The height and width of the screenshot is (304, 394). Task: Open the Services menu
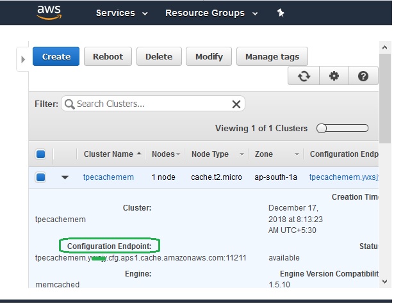[x=122, y=13]
